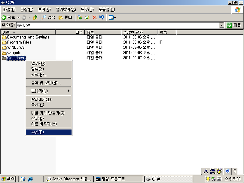Open the File (파일) menu

click(x=9, y=9)
